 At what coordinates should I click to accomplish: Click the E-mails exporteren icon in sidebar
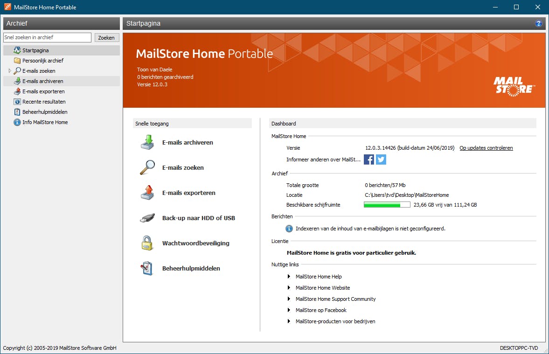pyautogui.click(x=17, y=91)
